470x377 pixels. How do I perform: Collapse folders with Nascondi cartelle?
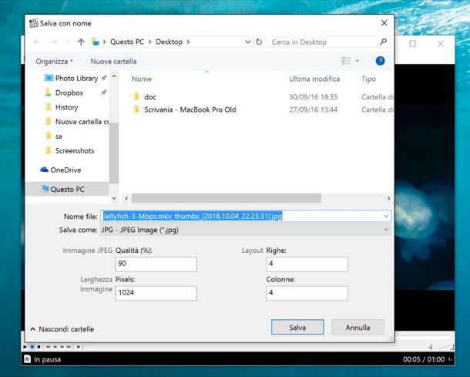[62, 329]
